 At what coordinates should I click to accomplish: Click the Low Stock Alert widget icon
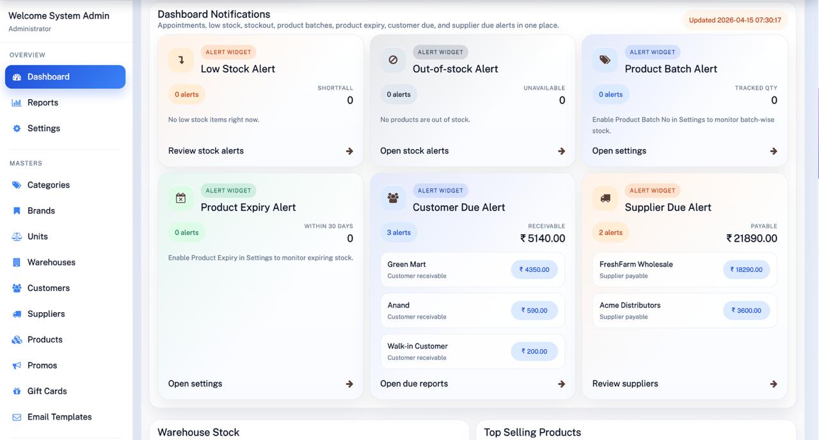pos(180,59)
